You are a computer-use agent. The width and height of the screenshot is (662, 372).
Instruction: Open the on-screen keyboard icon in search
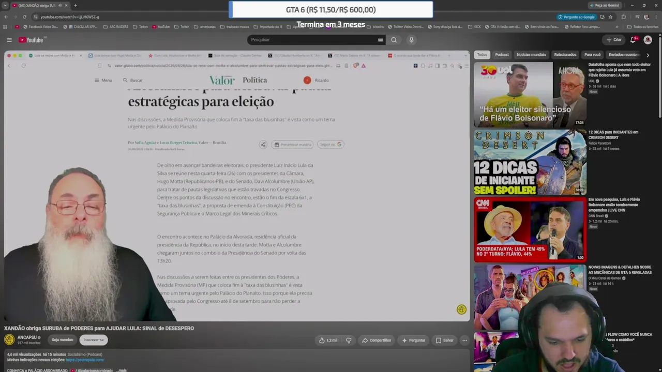click(381, 40)
